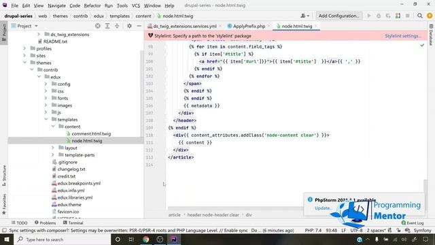Collapse the templates folder
Viewport: 435px width, 245px height.
tap(46, 119)
